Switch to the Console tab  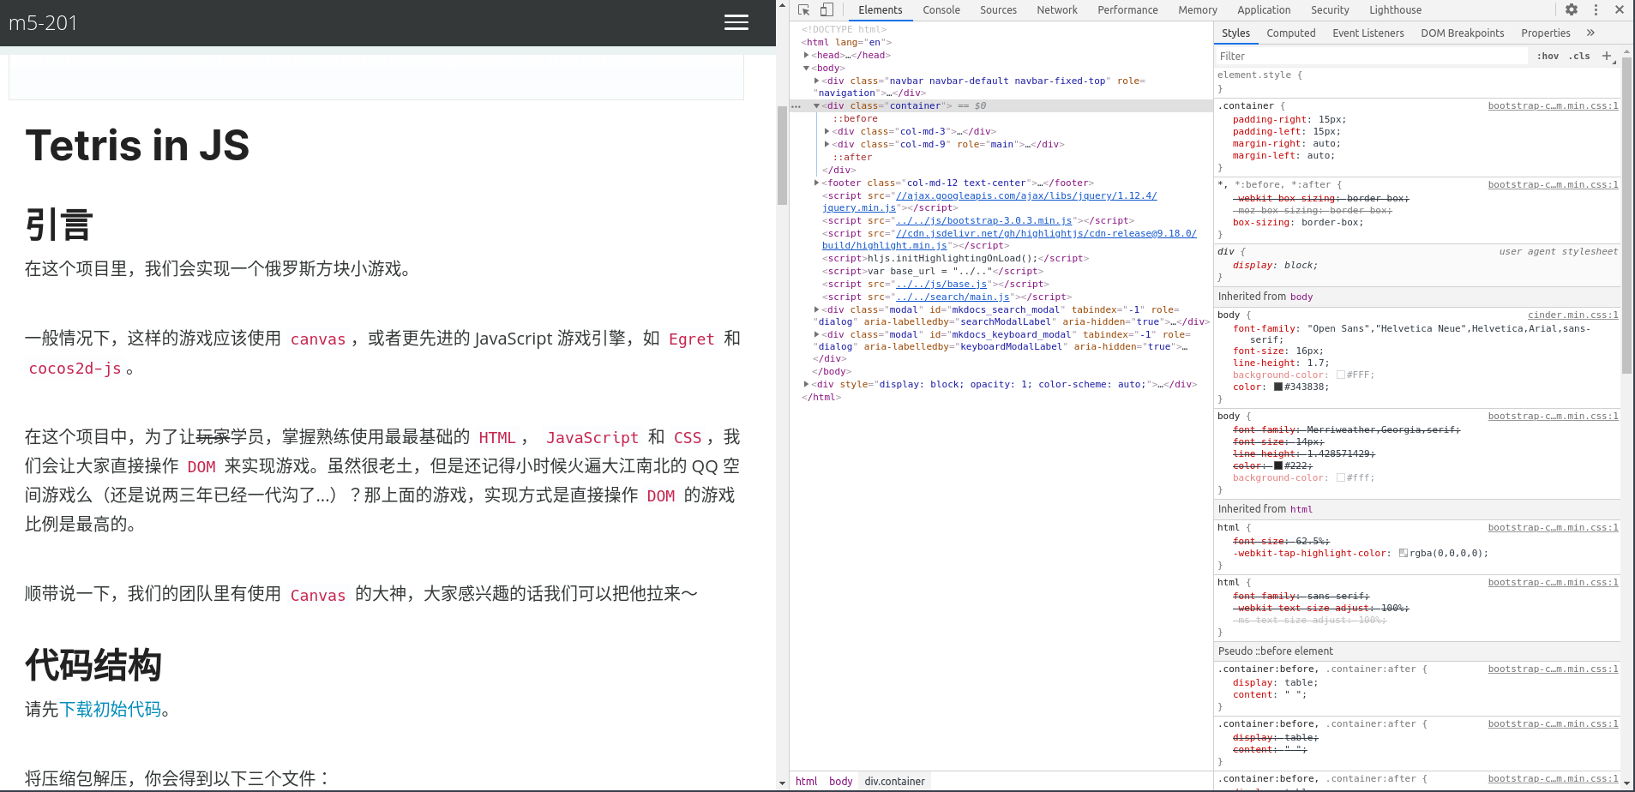(941, 10)
